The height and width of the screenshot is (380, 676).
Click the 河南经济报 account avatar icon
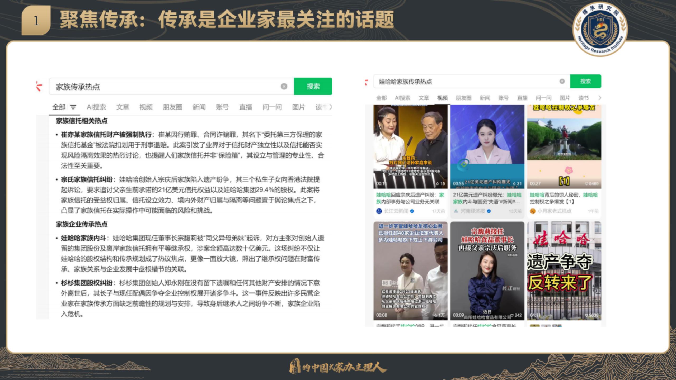tap(456, 211)
